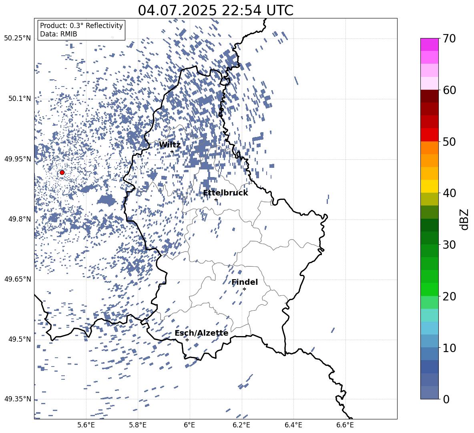Screen dimensions: 474x433
Task: Click the dark maroon colorbar segment below 60
Action: click(429, 96)
